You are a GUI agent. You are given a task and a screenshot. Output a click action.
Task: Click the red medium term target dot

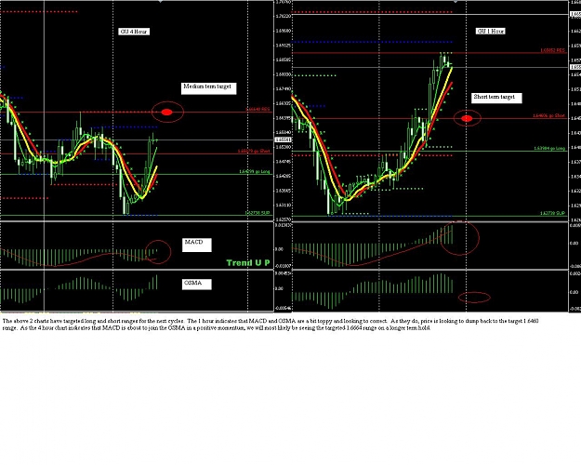pos(167,112)
